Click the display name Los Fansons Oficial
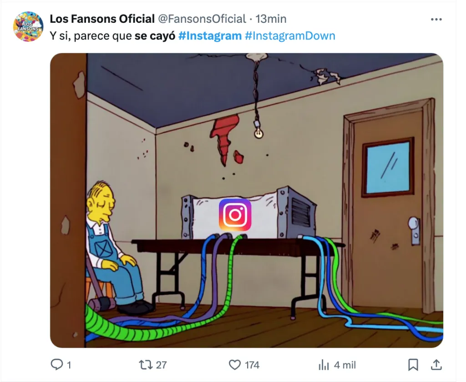This screenshot has width=466, height=382. (x=102, y=19)
